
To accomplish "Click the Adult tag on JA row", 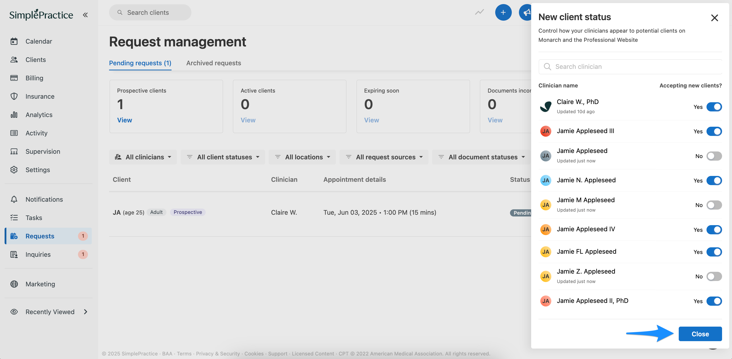I will [156, 212].
